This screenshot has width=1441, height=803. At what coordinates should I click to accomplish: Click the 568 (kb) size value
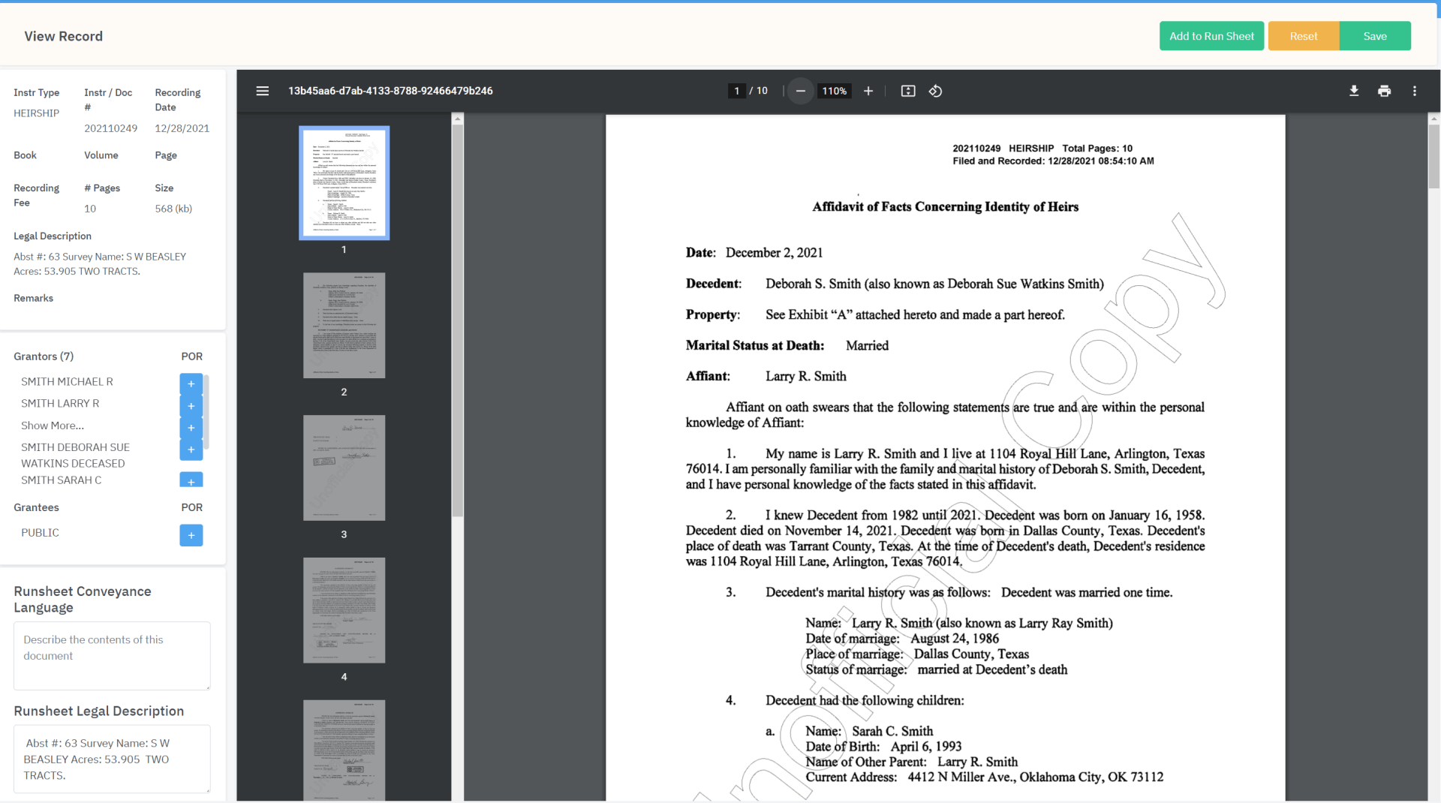(173, 209)
